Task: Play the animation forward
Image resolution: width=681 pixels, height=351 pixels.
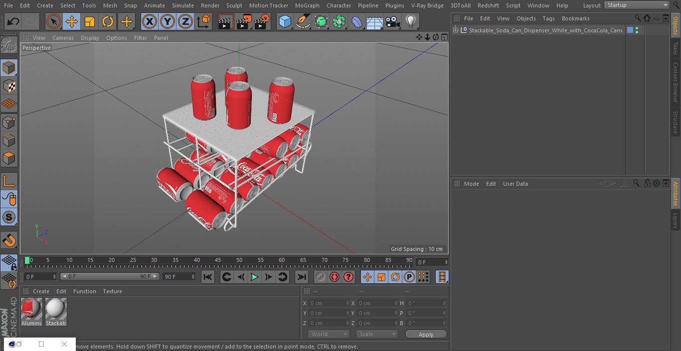Action: [254, 277]
